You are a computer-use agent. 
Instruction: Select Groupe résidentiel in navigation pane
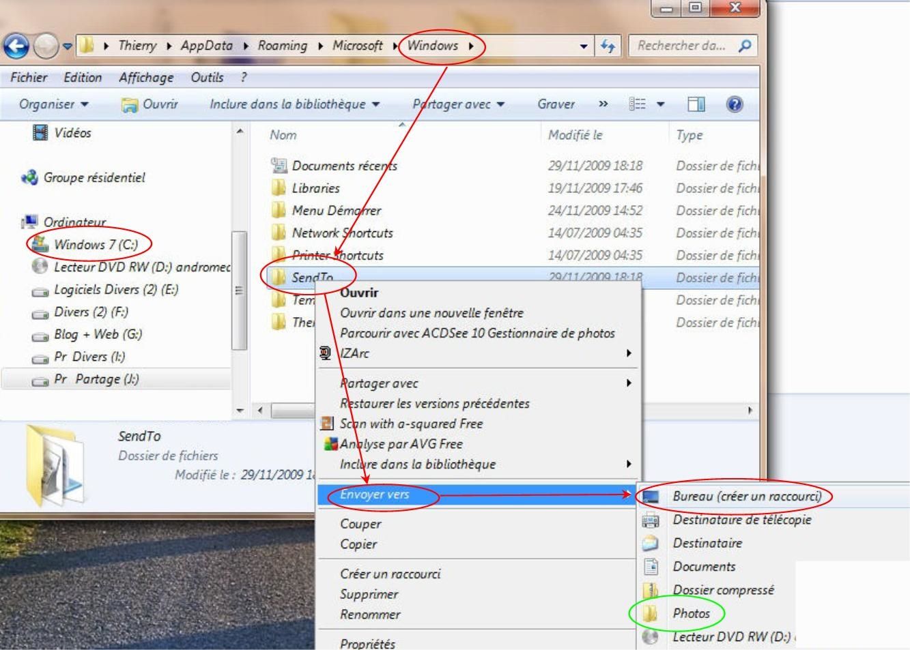point(83,177)
